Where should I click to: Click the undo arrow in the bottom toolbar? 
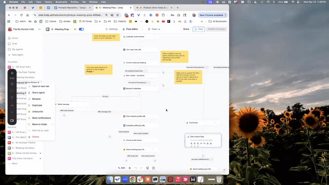136,168
